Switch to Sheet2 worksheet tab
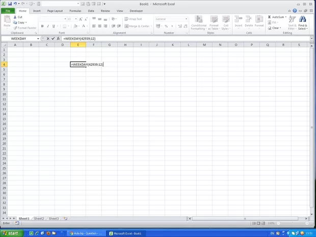Image resolution: width=316 pixels, height=237 pixels. pos(39,218)
